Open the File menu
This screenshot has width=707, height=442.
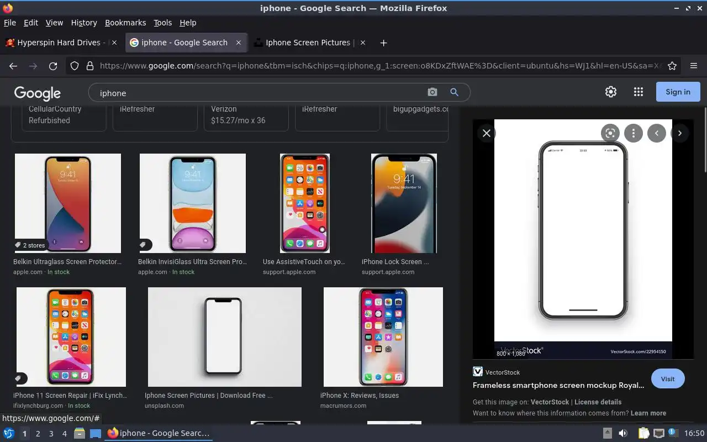click(10, 23)
